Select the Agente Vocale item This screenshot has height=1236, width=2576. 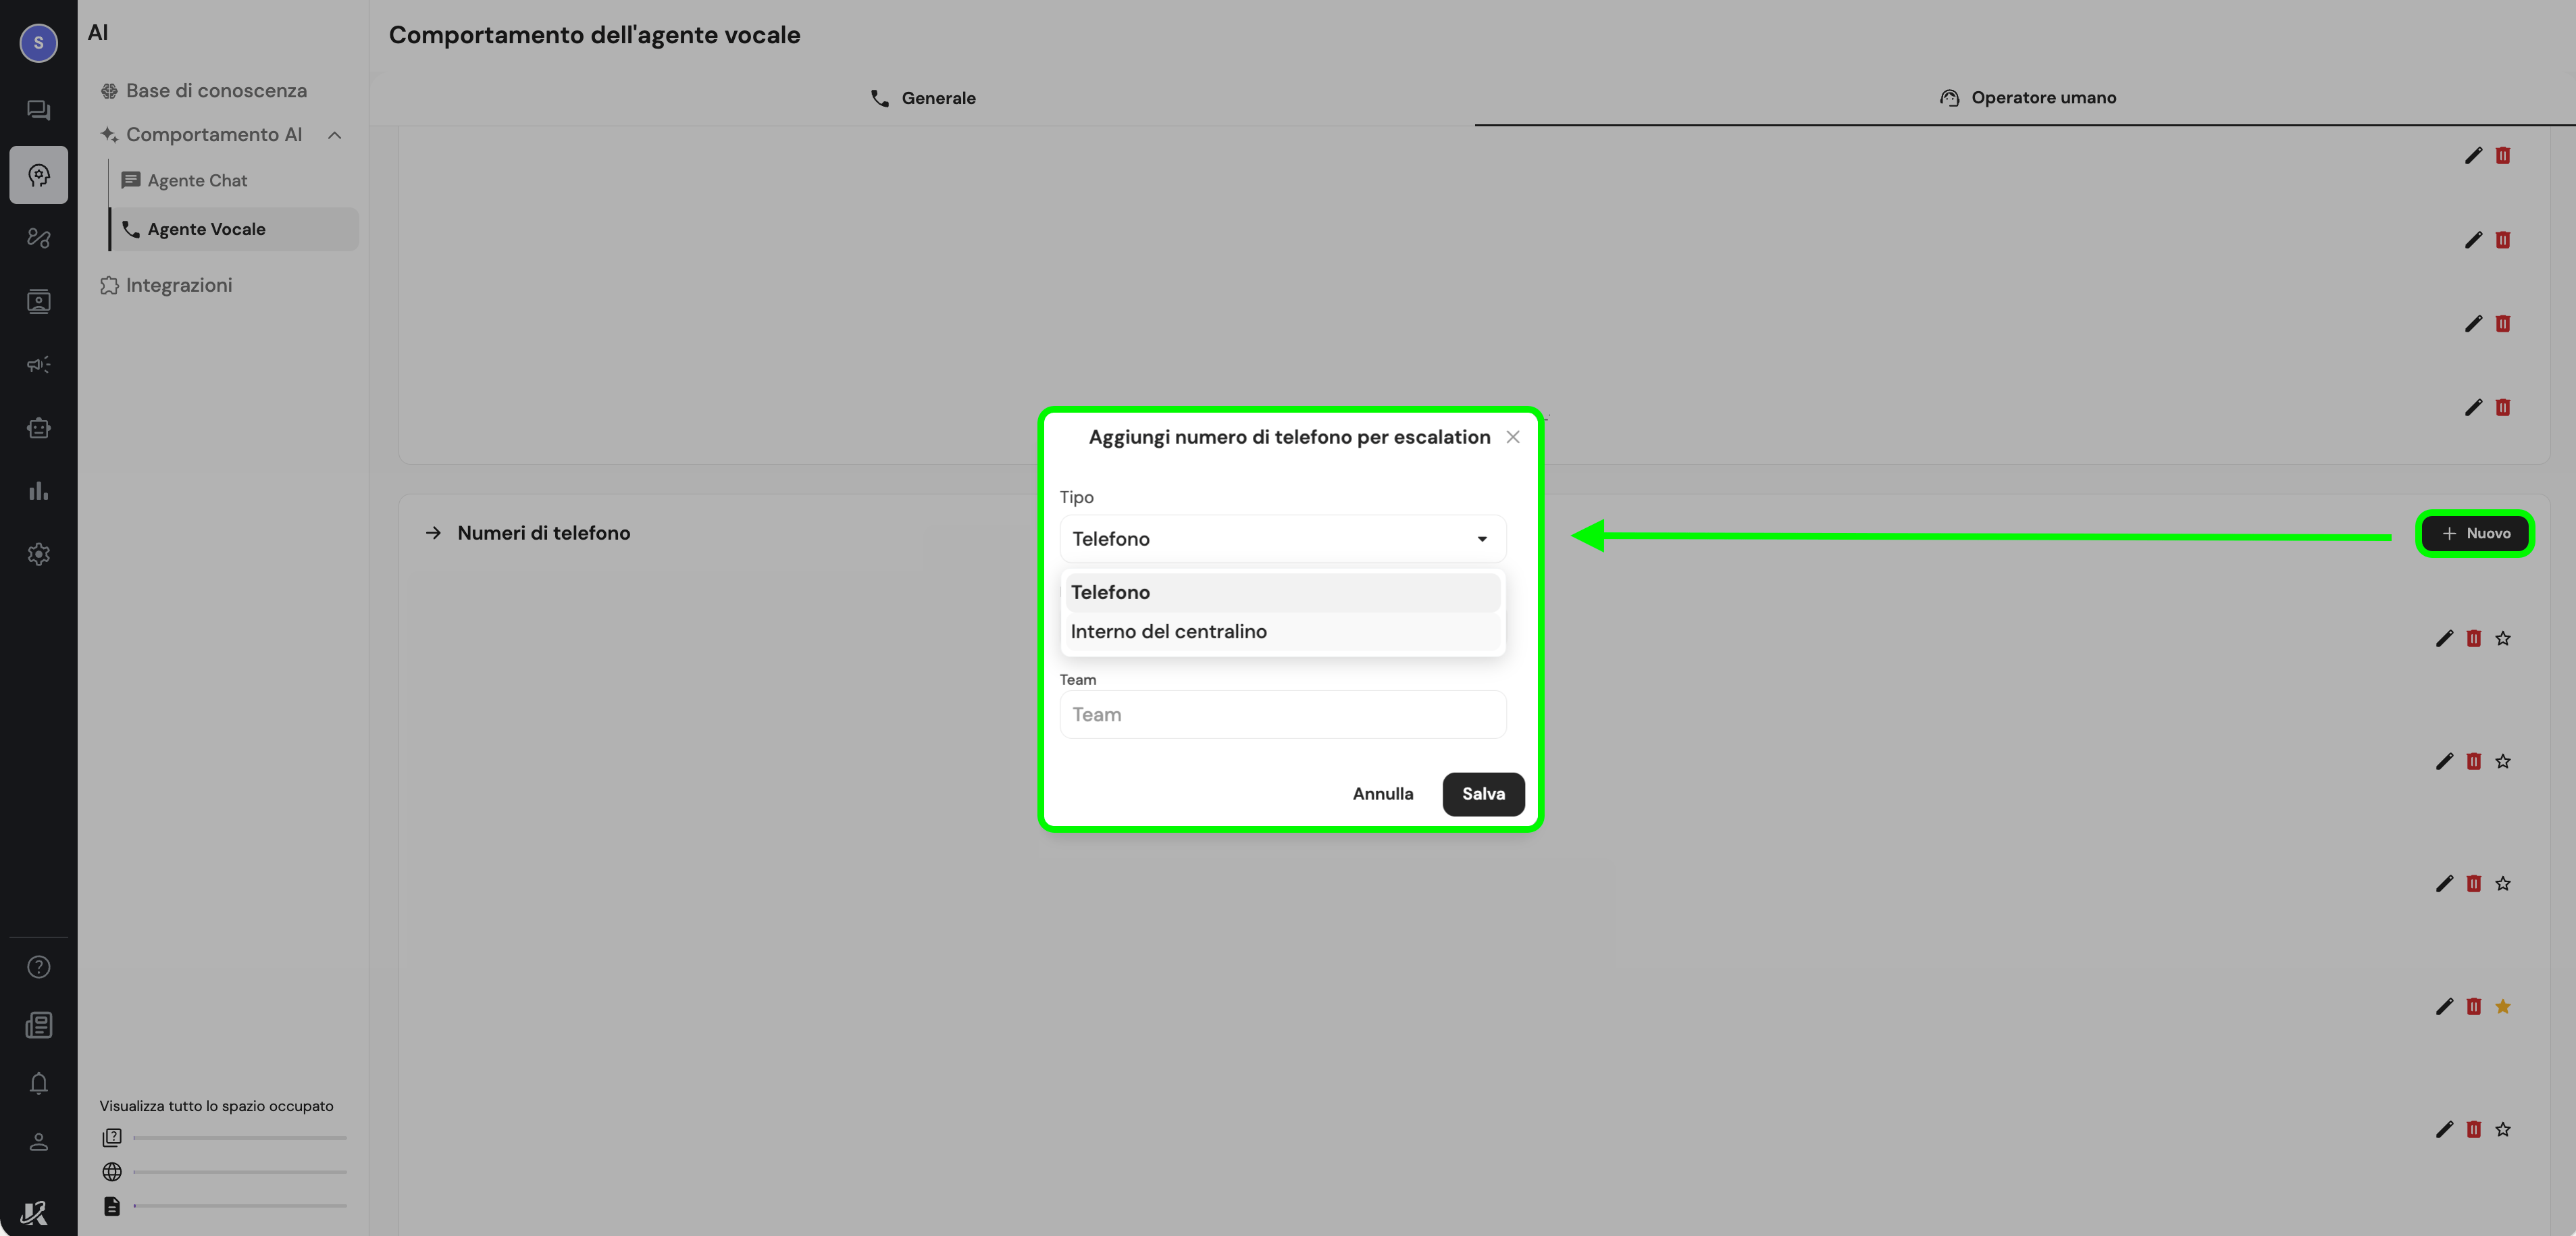pyautogui.click(x=234, y=229)
